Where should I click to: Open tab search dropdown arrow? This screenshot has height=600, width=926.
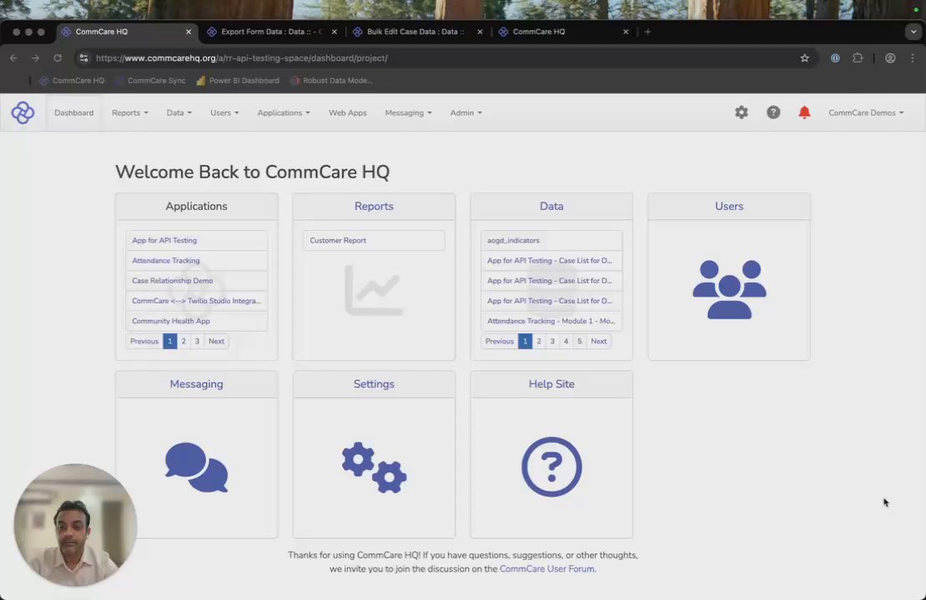tap(913, 32)
